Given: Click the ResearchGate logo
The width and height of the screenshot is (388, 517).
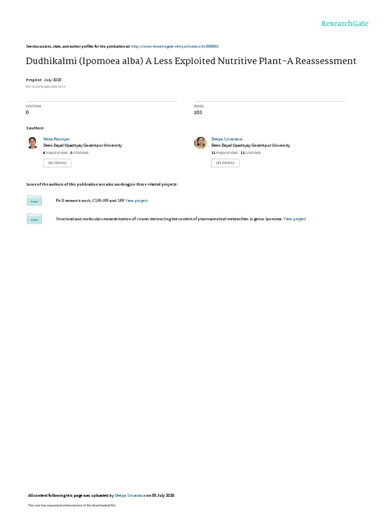Looking at the screenshot, I should click(345, 24).
